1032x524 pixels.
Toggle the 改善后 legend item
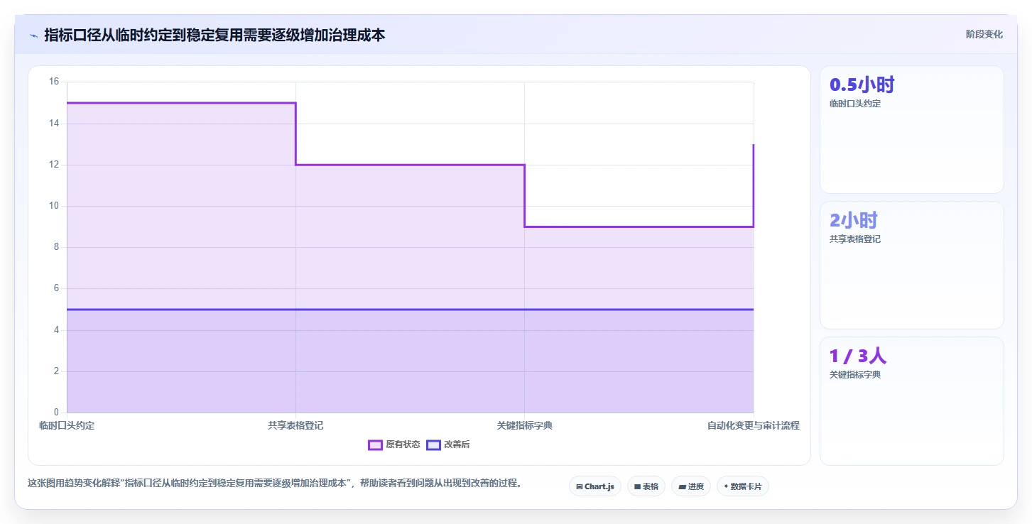(448, 444)
